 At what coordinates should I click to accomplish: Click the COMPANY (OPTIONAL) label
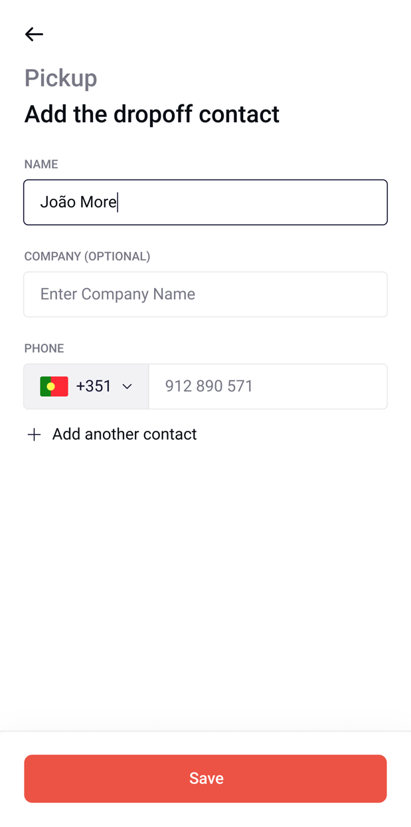[x=87, y=256]
